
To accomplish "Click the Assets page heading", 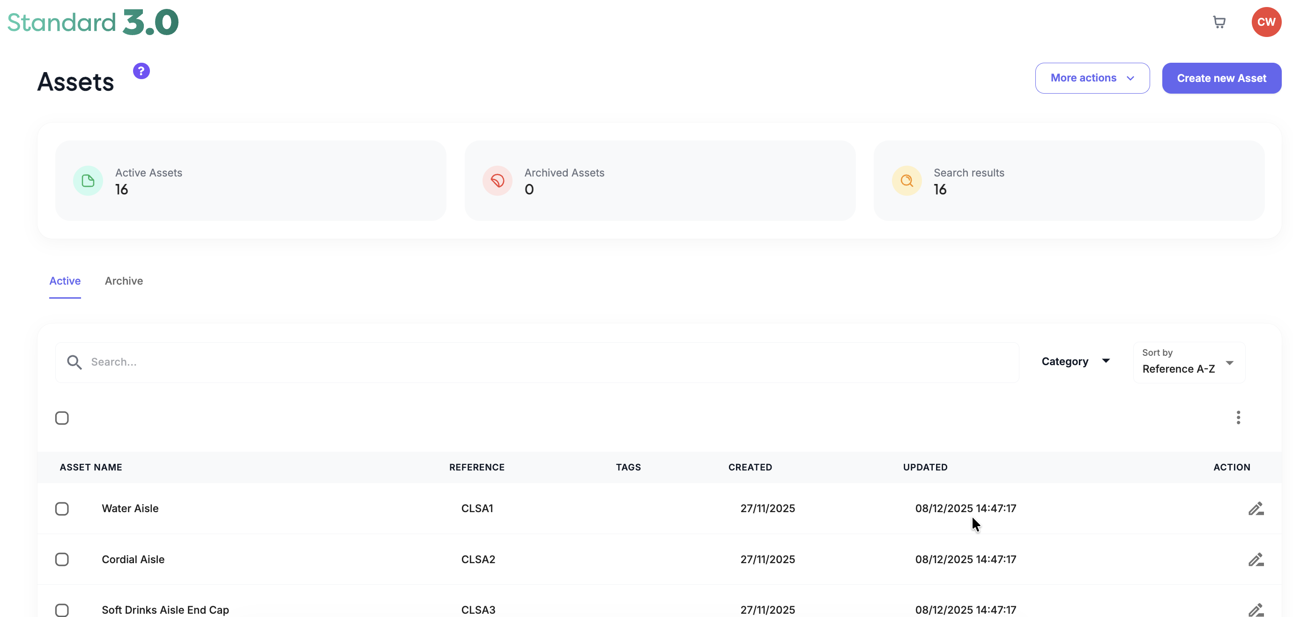I will (x=75, y=82).
